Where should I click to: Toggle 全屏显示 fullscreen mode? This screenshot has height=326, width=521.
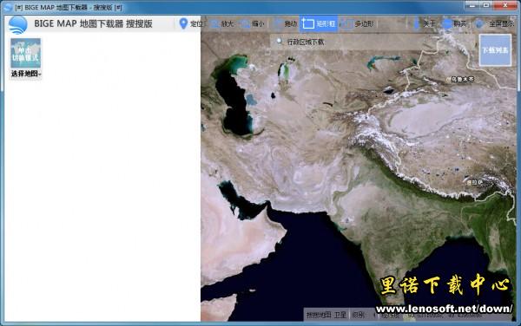point(495,23)
